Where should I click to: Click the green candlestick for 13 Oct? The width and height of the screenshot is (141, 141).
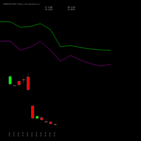(10, 80)
